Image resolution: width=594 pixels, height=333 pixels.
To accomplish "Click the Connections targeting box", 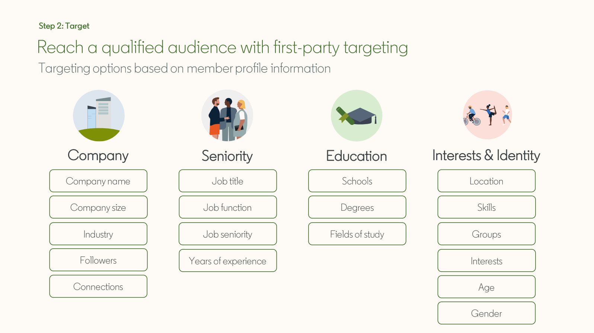I will coord(98,287).
